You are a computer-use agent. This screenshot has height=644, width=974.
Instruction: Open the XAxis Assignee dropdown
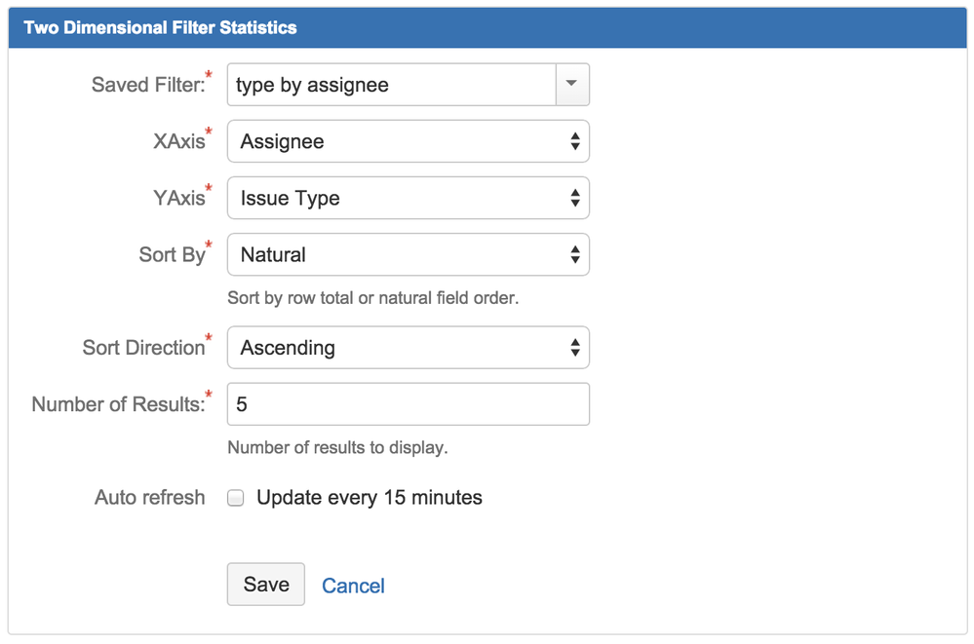point(408,141)
